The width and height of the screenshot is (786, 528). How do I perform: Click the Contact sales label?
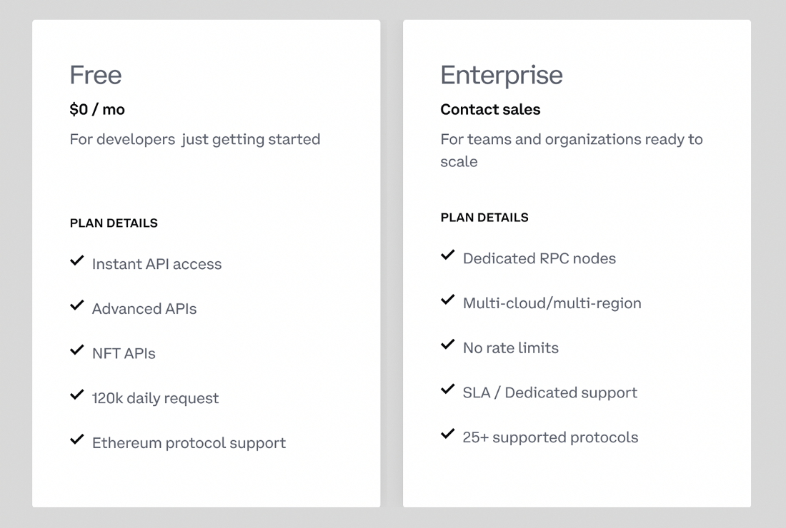490,109
